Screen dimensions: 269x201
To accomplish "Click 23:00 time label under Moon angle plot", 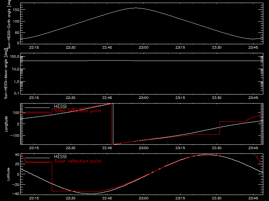I will [144, 98].
